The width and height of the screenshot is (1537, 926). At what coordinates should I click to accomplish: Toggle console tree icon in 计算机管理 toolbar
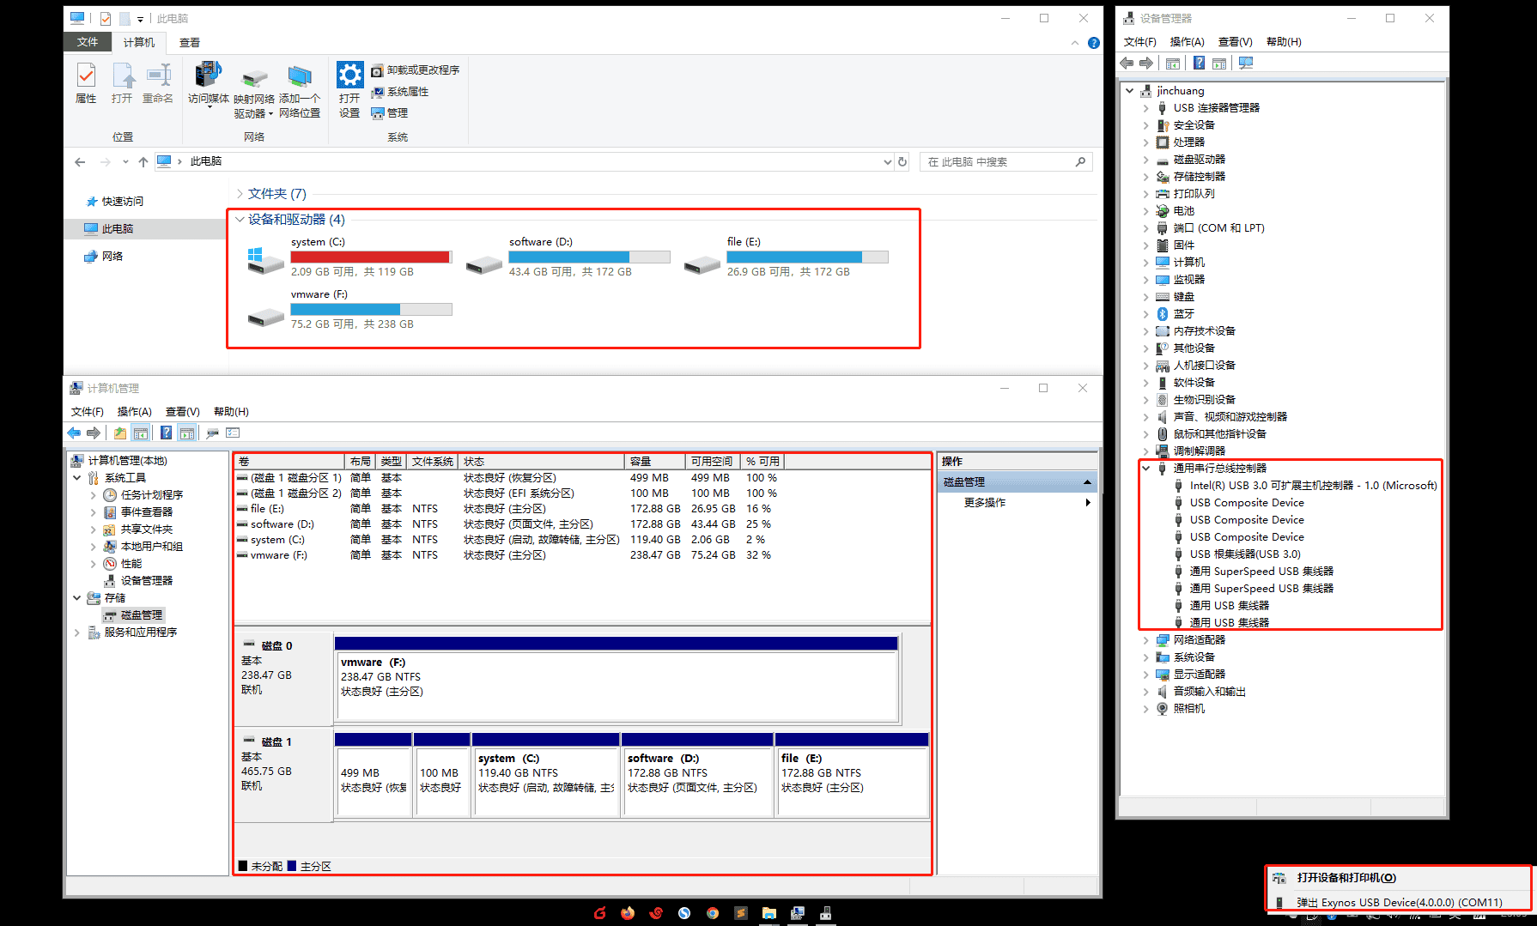[141, 433]
